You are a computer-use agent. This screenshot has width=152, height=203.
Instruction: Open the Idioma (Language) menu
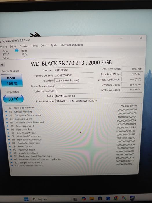point(71,45)
